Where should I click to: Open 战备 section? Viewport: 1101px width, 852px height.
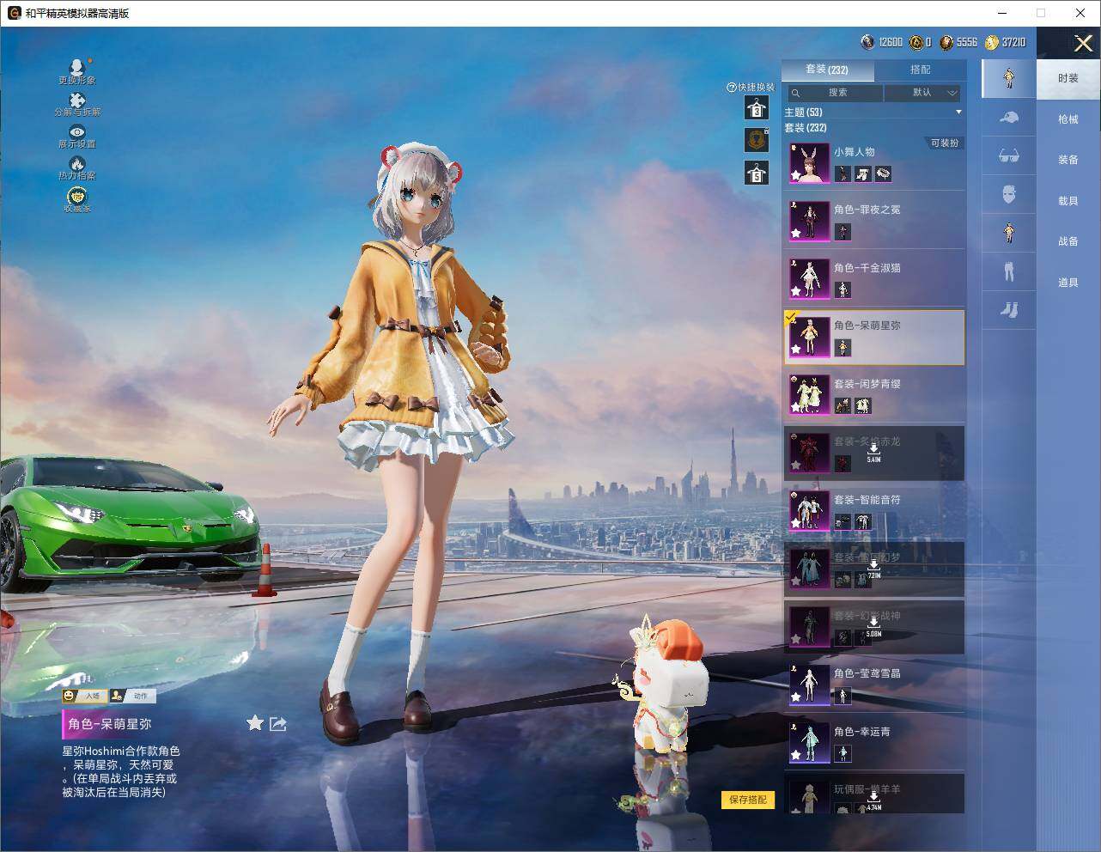[1068, 241]
